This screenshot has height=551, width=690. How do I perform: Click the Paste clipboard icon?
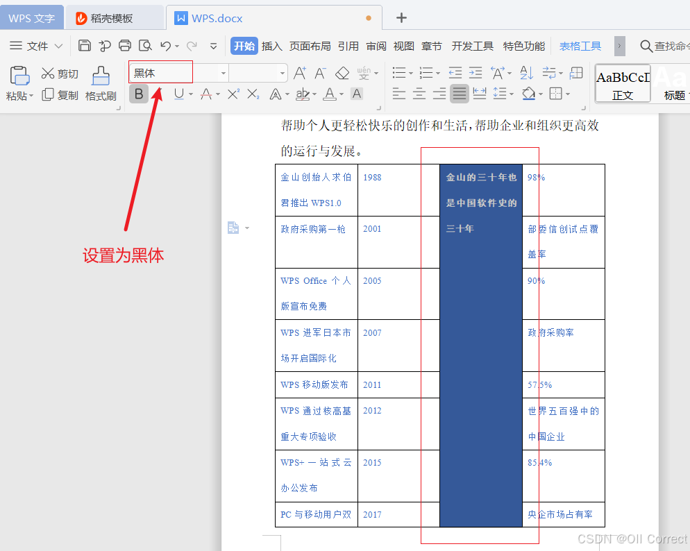[x=19, y=76]
